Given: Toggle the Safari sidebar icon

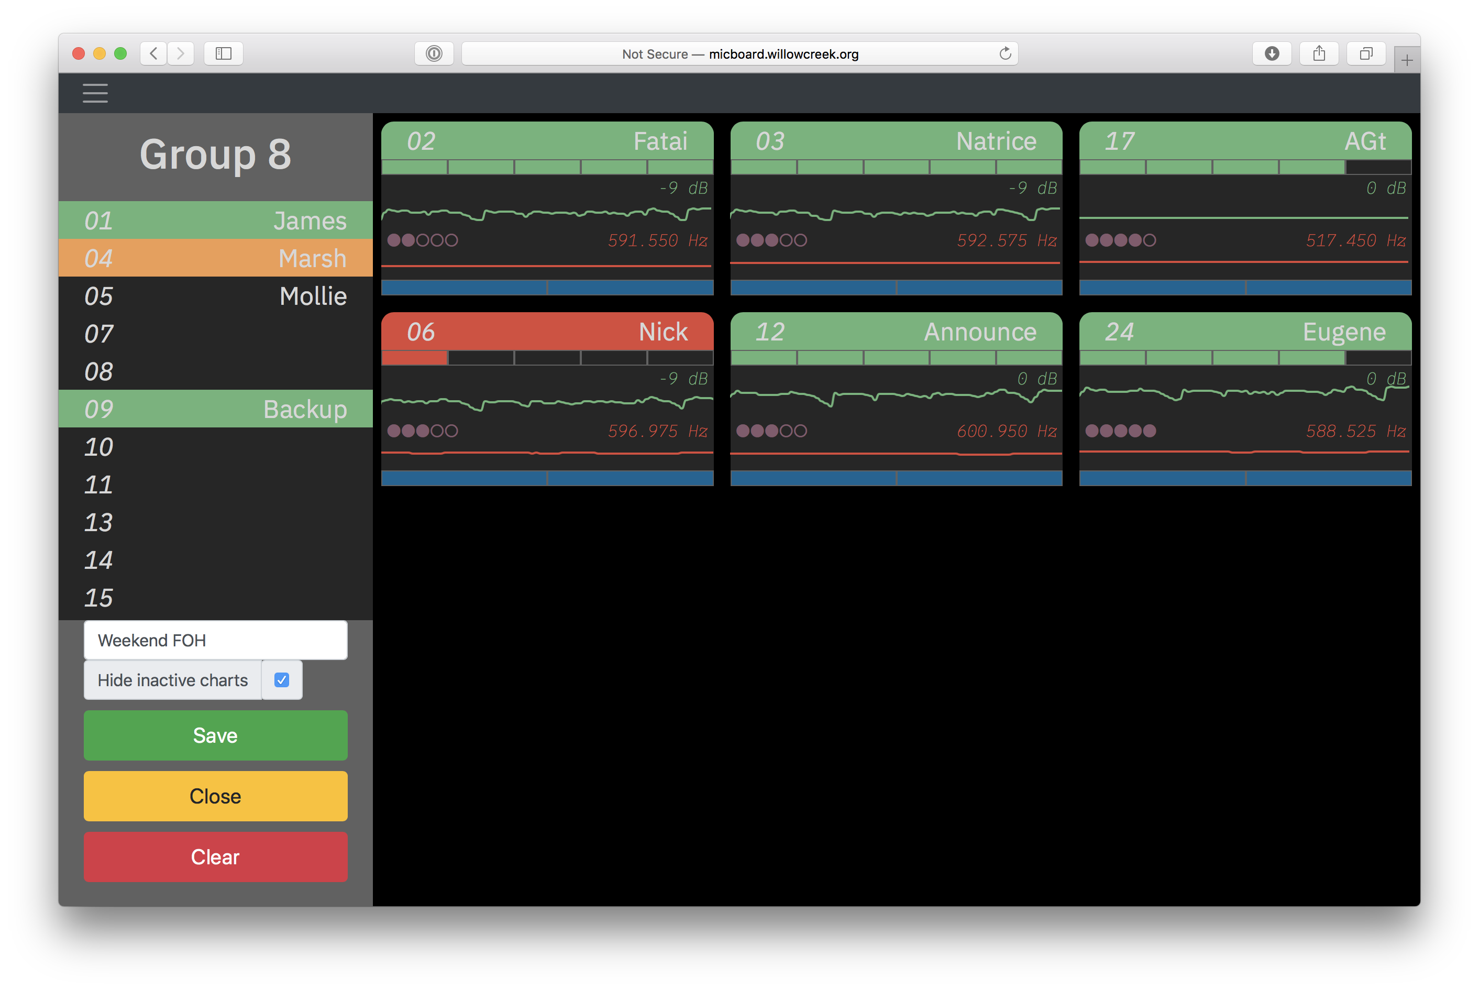Looking at the screenshot, I should [224, 53].
